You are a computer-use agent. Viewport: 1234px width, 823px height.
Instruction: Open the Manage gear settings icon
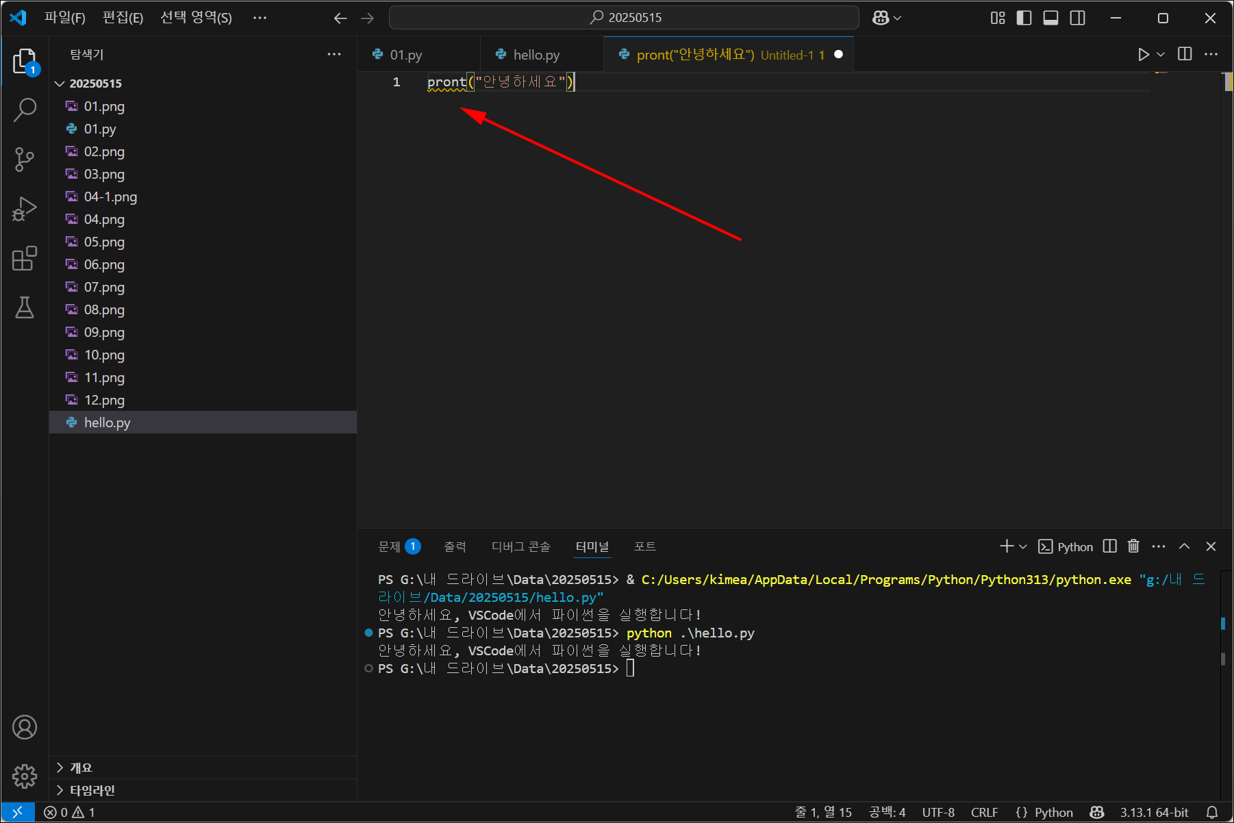[25, 776]
